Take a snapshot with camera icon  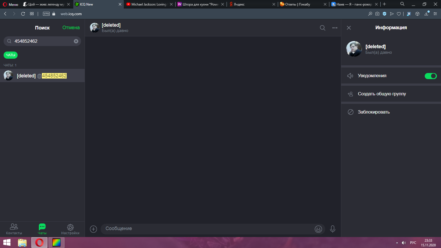pos(377,14)
